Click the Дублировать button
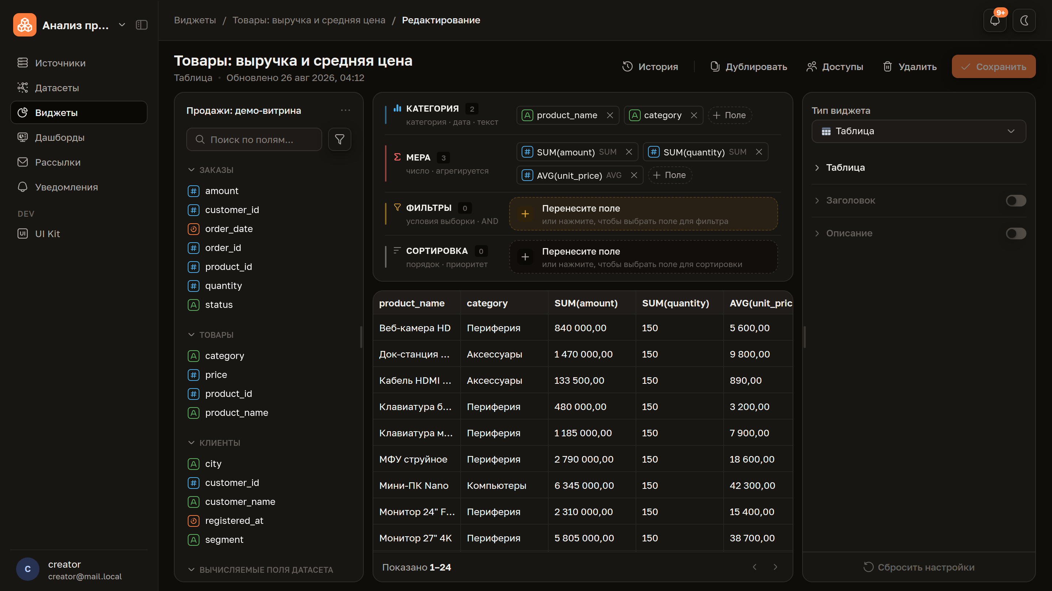1052x591 pixels. tap(748, 66)
